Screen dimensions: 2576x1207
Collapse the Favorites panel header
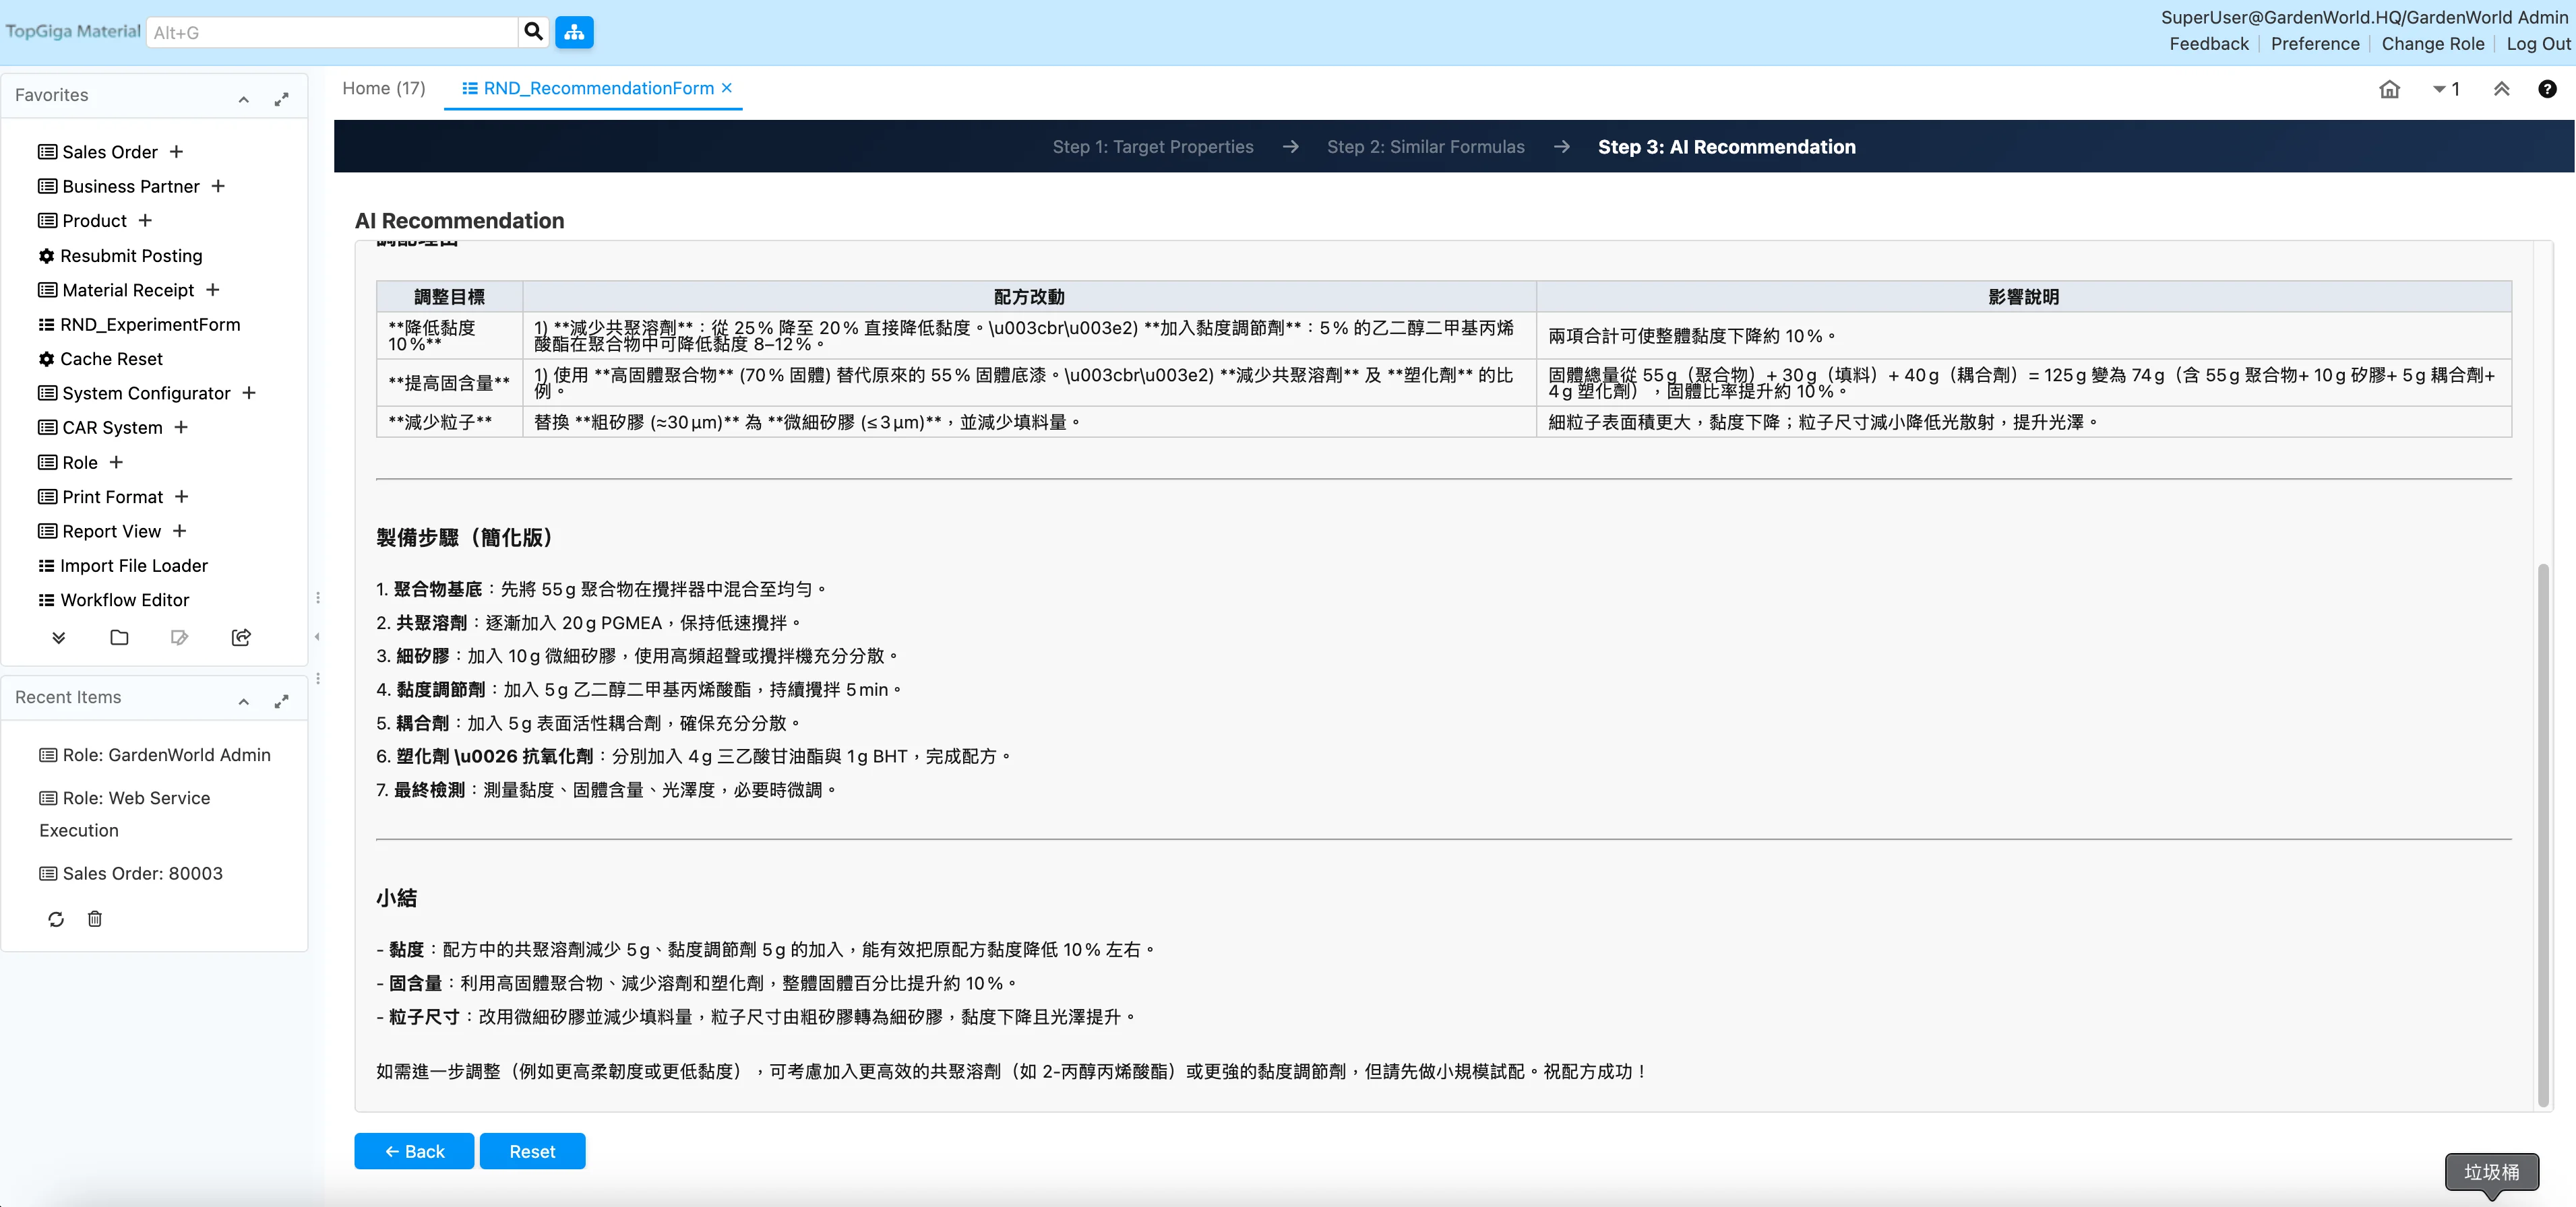click(243, 99)
